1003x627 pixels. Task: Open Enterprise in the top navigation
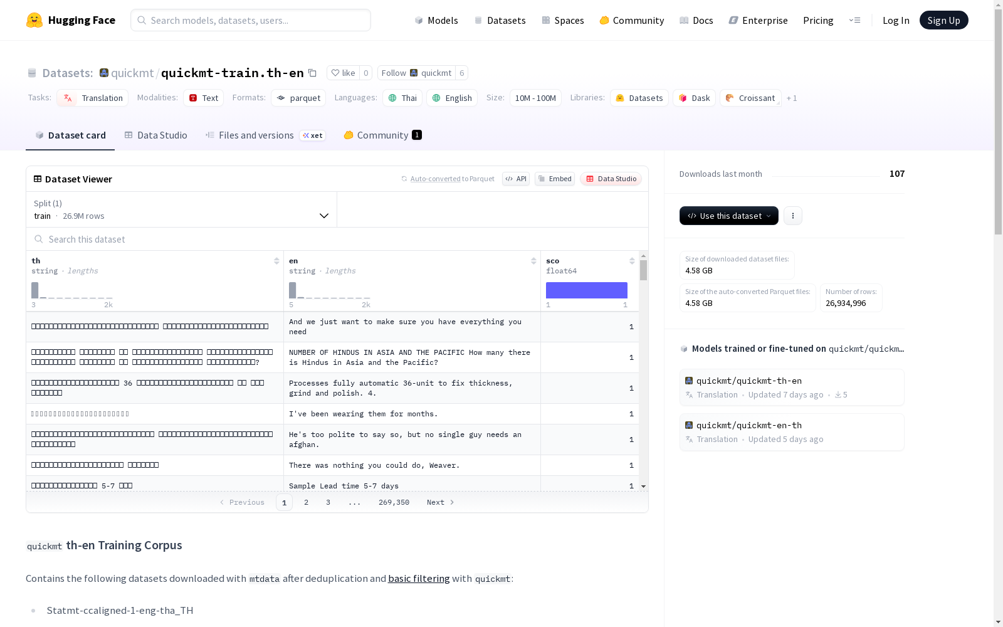click(x=759, y=20)
